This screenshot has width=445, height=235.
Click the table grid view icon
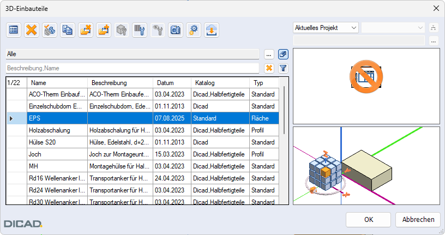14,31
